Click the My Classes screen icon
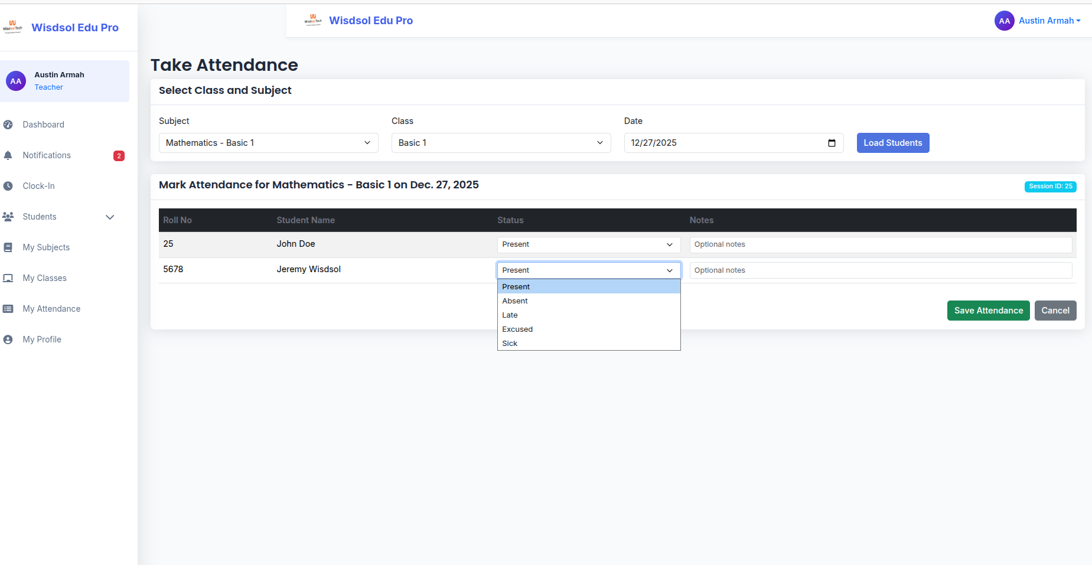1092x565 pixels. tap(8, 278)
